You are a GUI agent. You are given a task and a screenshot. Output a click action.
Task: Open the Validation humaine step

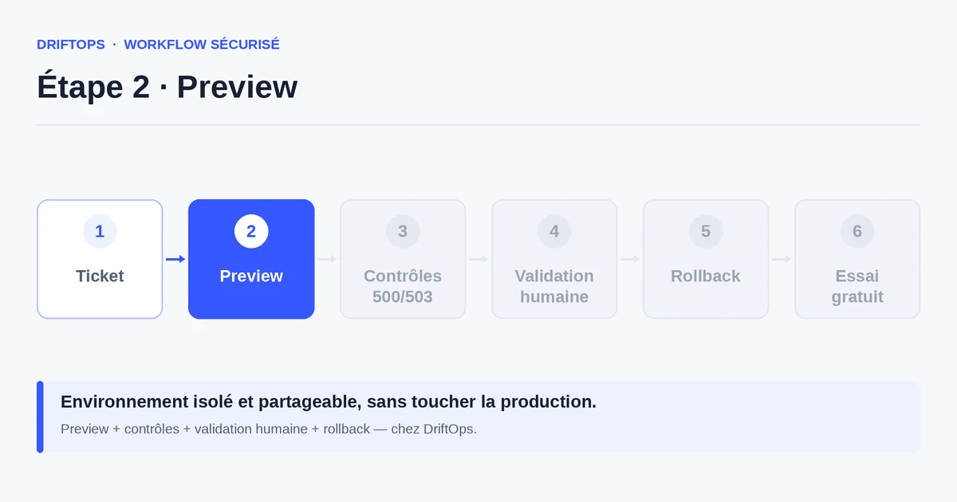[x=554, y=259]
